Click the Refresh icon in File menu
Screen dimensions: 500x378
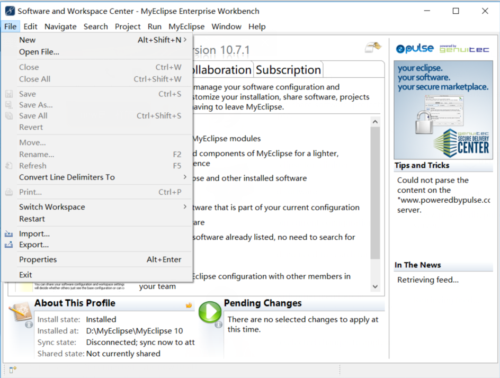click(x=9, y=166)
